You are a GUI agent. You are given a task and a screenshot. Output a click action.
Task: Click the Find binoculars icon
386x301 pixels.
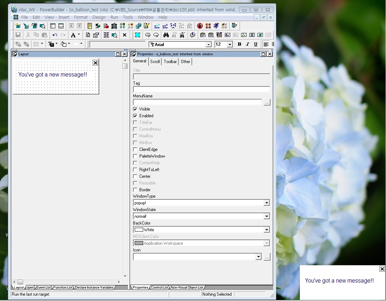[x=166, y=35]
